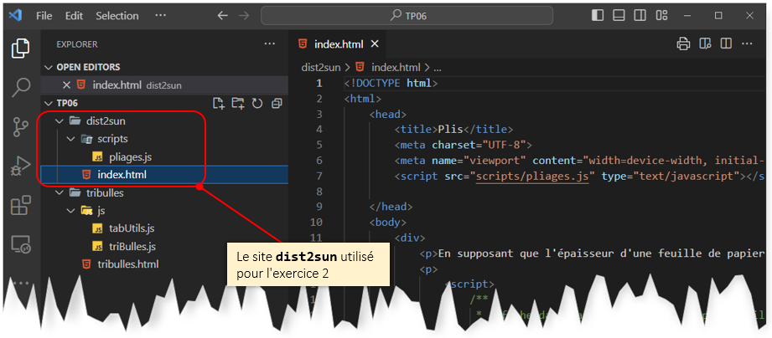Click the print icon in editor toolbar
The height and width of the screenshot is (338, 772).
coord(683,44)
